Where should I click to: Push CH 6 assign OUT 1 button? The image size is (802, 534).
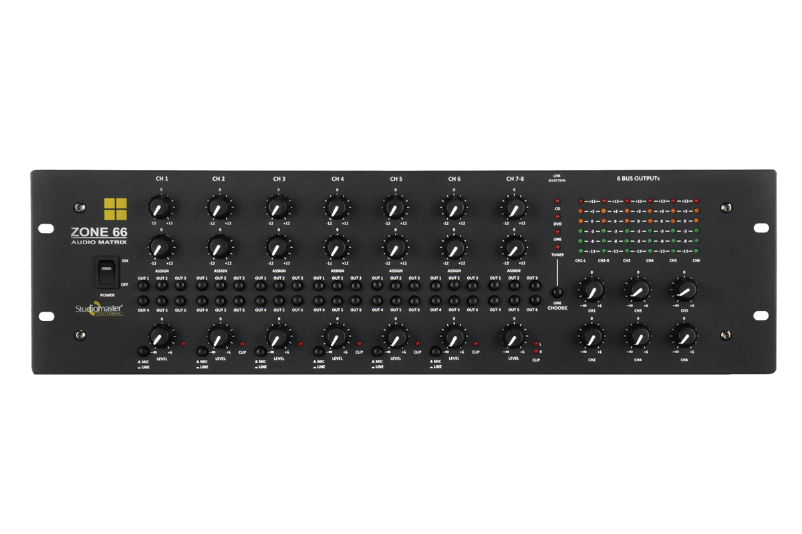(436, 286)
